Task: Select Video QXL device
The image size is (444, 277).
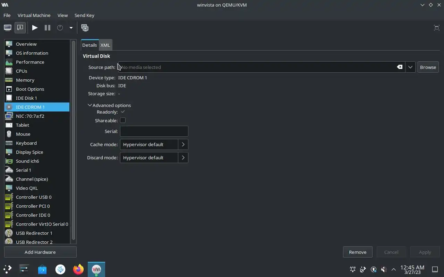Action: (37, 188)
